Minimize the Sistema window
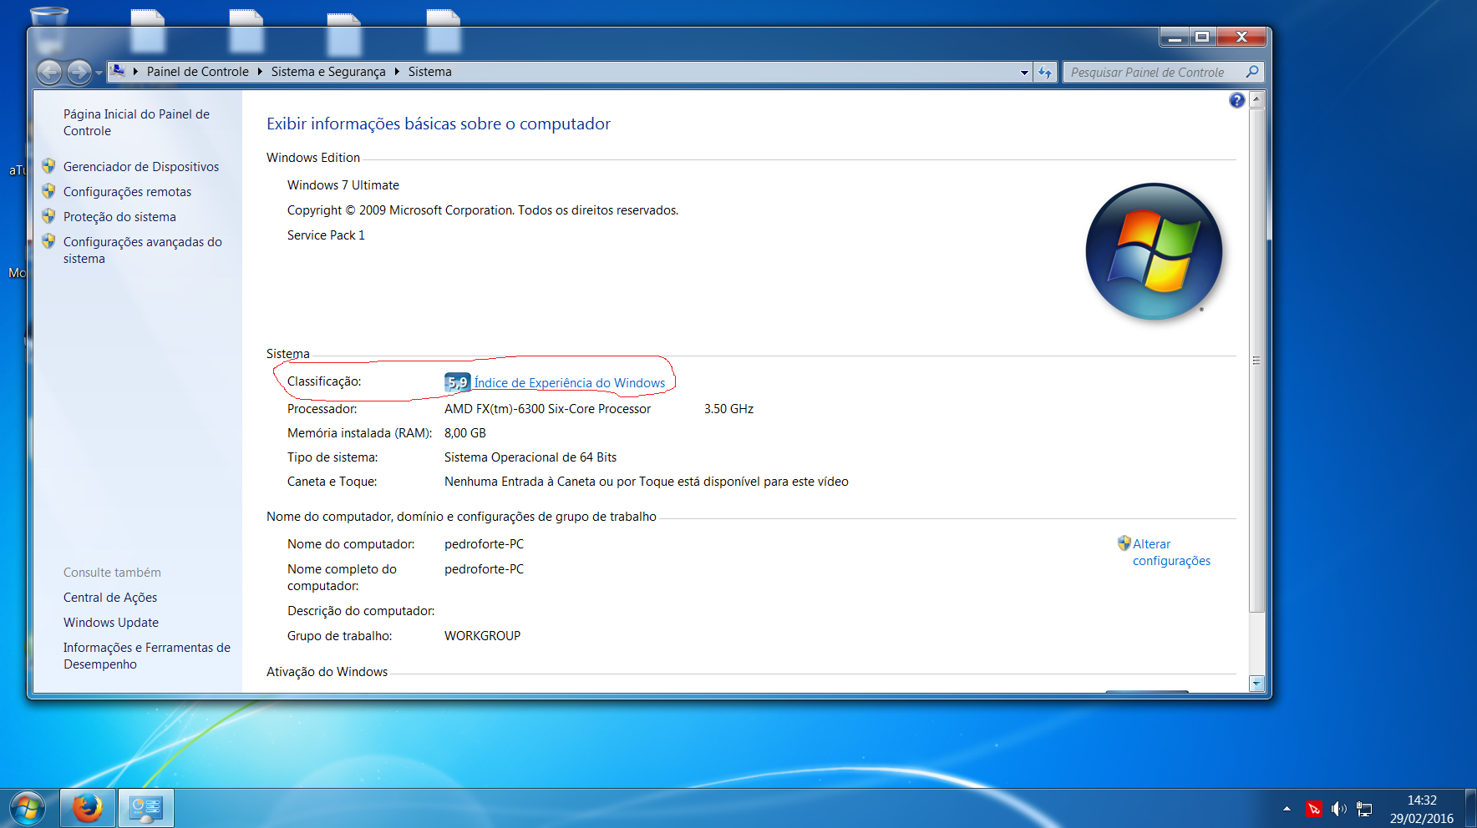Image resolution: width=1477 pixels, height=828 pixels. pos(1175,37)
